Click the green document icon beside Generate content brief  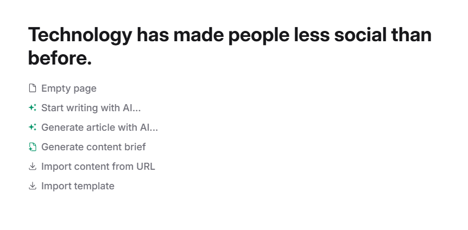pos(33,147)
